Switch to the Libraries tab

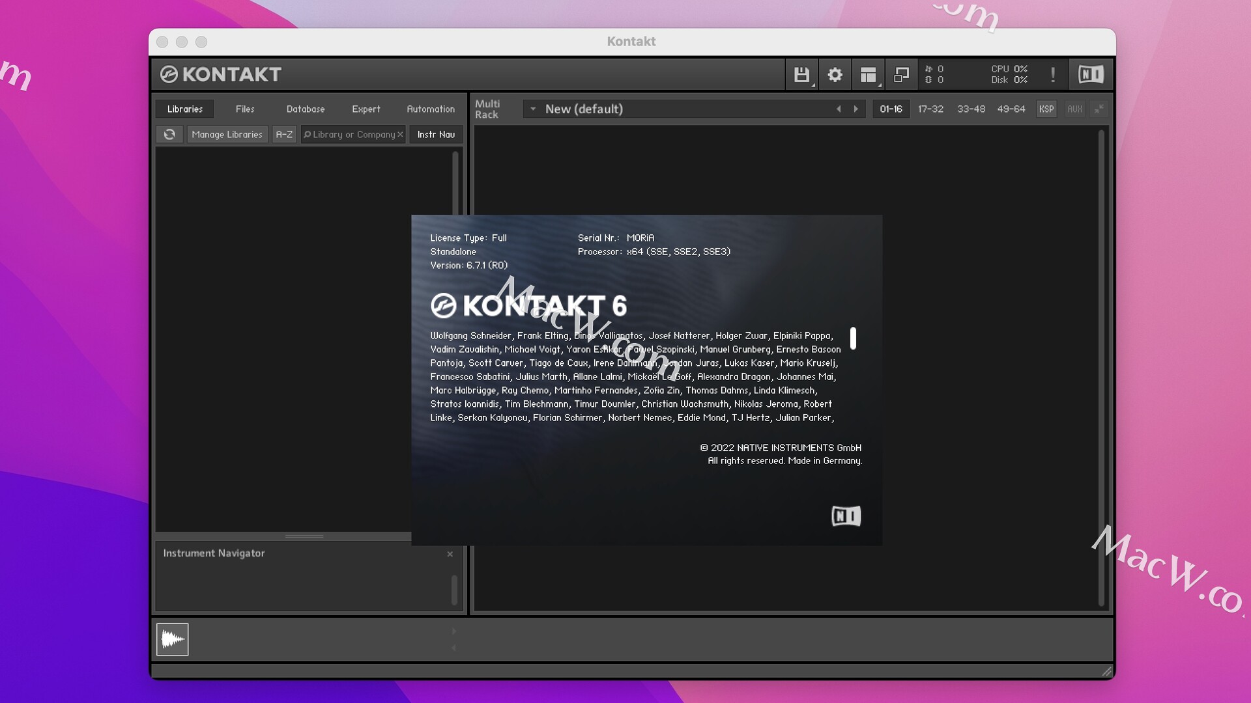pos(185,109)
